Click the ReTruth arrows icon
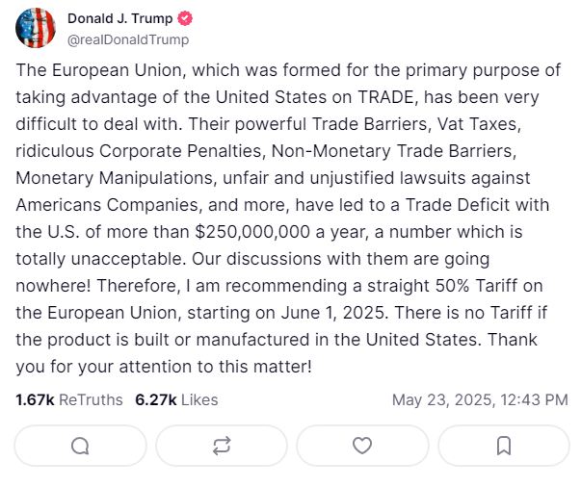This screenshot has width=581, height=487. click(x=222, y=446)
